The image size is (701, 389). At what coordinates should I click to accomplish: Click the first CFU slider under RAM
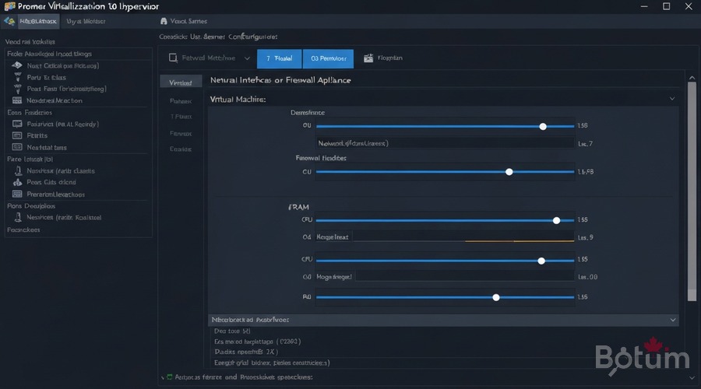pos(445,220)
